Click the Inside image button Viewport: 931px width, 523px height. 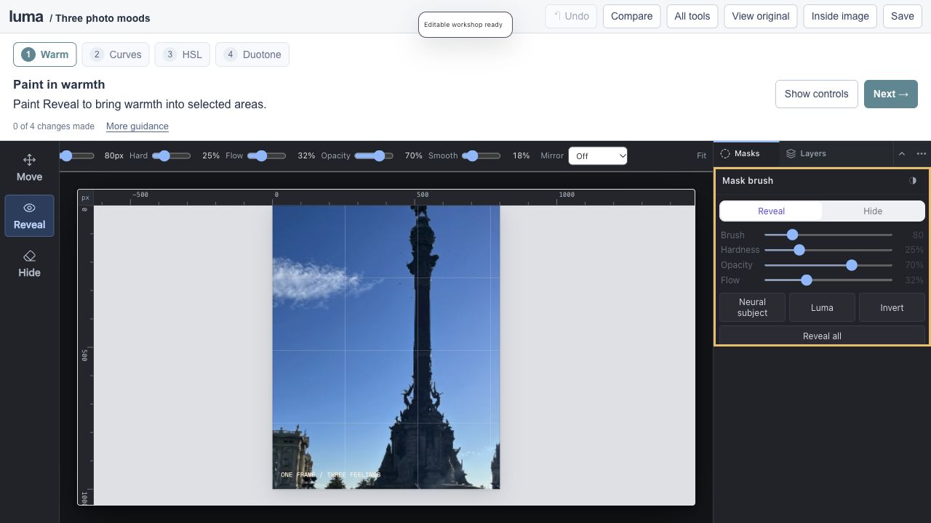[840, 16]
